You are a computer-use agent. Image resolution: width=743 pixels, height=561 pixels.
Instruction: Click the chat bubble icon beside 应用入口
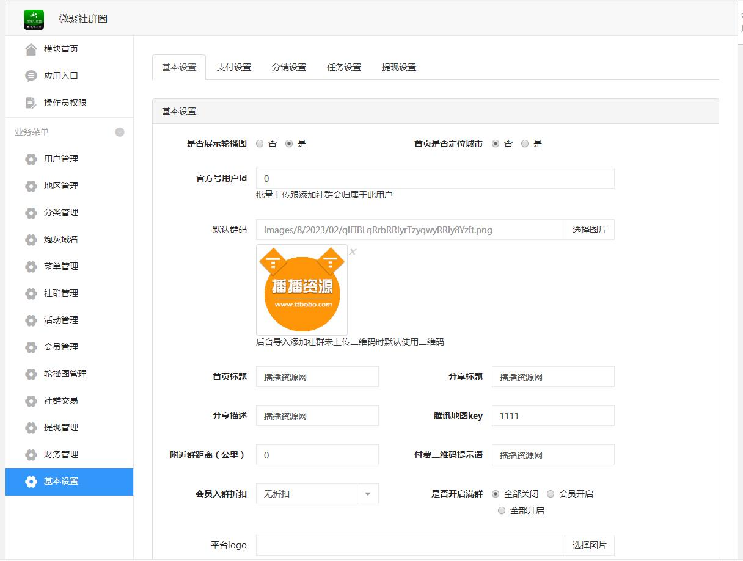pos(31,76)
